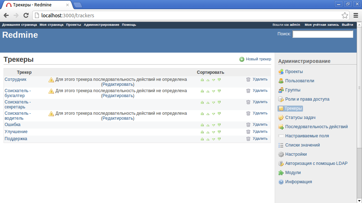This screenshot has height=203, width=362.
Task: Move Соискатель - секретарь tracker up one
Action: (208, 102)
